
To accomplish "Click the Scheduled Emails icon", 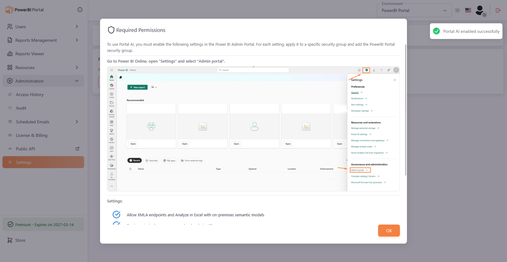I will point(10,122).
